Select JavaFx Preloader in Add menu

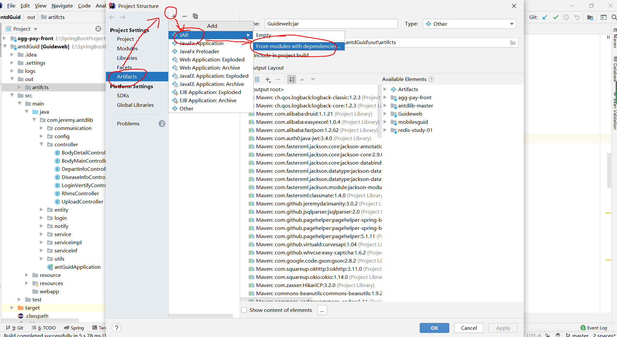click(211, 51)
